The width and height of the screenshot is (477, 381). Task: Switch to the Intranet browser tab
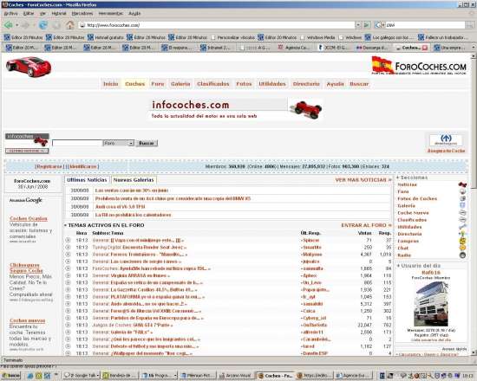point(218,48)
